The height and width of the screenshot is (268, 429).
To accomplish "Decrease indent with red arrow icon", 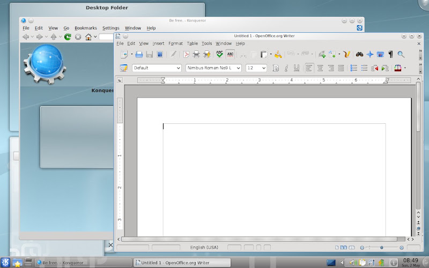I will tap(374, 68).
